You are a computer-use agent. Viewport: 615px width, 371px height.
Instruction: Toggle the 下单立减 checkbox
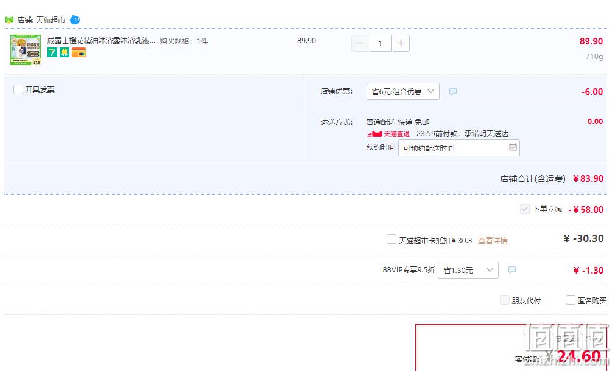(524, 209)
